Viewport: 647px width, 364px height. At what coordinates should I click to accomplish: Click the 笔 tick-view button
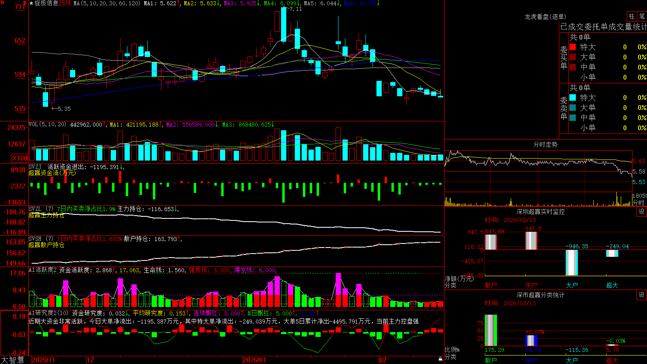click(642, 17)
